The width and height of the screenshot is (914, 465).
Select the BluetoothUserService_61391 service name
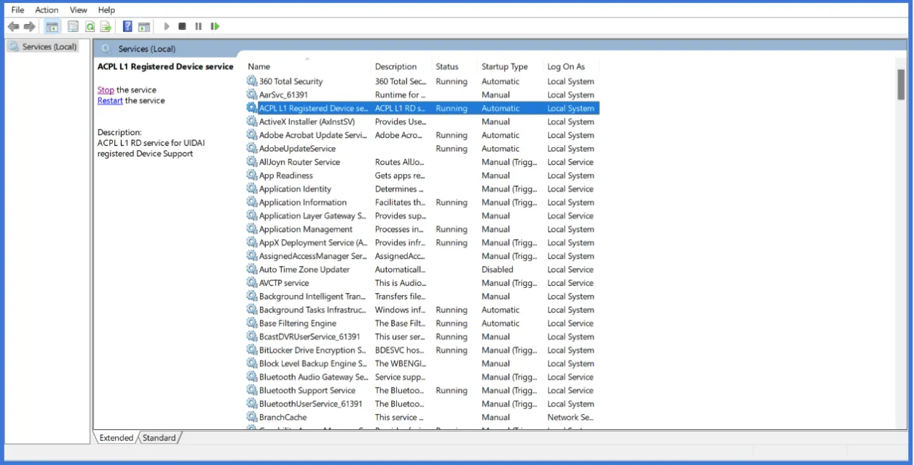[311, 404]
